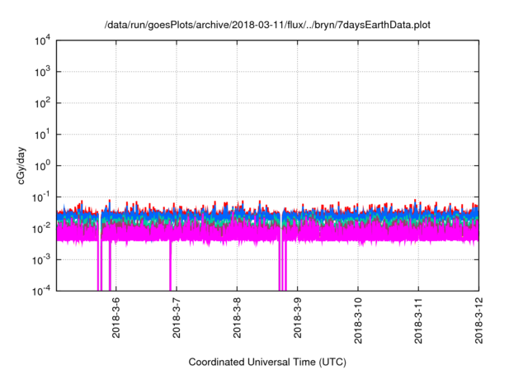The width and height of the screenshot is (528, 370).
Task: Click the 10^-1 y-axis tick label
Action: [x=41, y=197]
